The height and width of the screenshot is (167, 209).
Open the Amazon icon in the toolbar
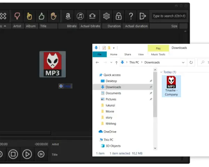click(x=68, y=16)
